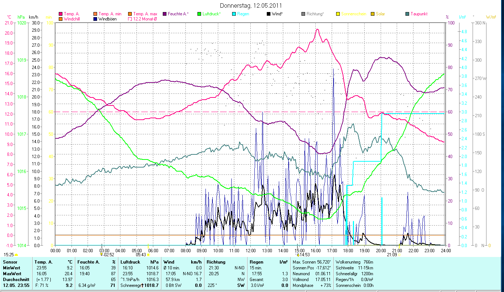Click the chart title Donnerstag, 12.05.2011
Viewport: 504px width, 292px height.
251,6
